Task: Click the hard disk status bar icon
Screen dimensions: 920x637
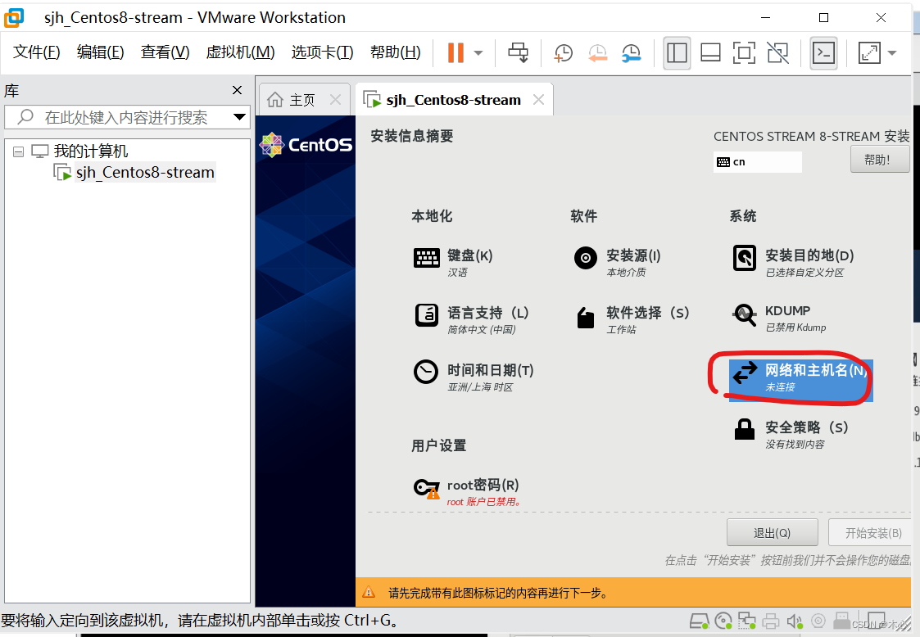Action: click(699, 621)
